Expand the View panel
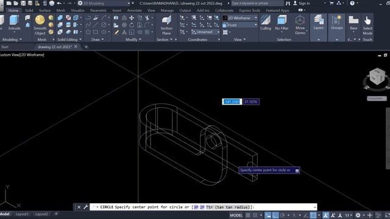 coord(239,40)
